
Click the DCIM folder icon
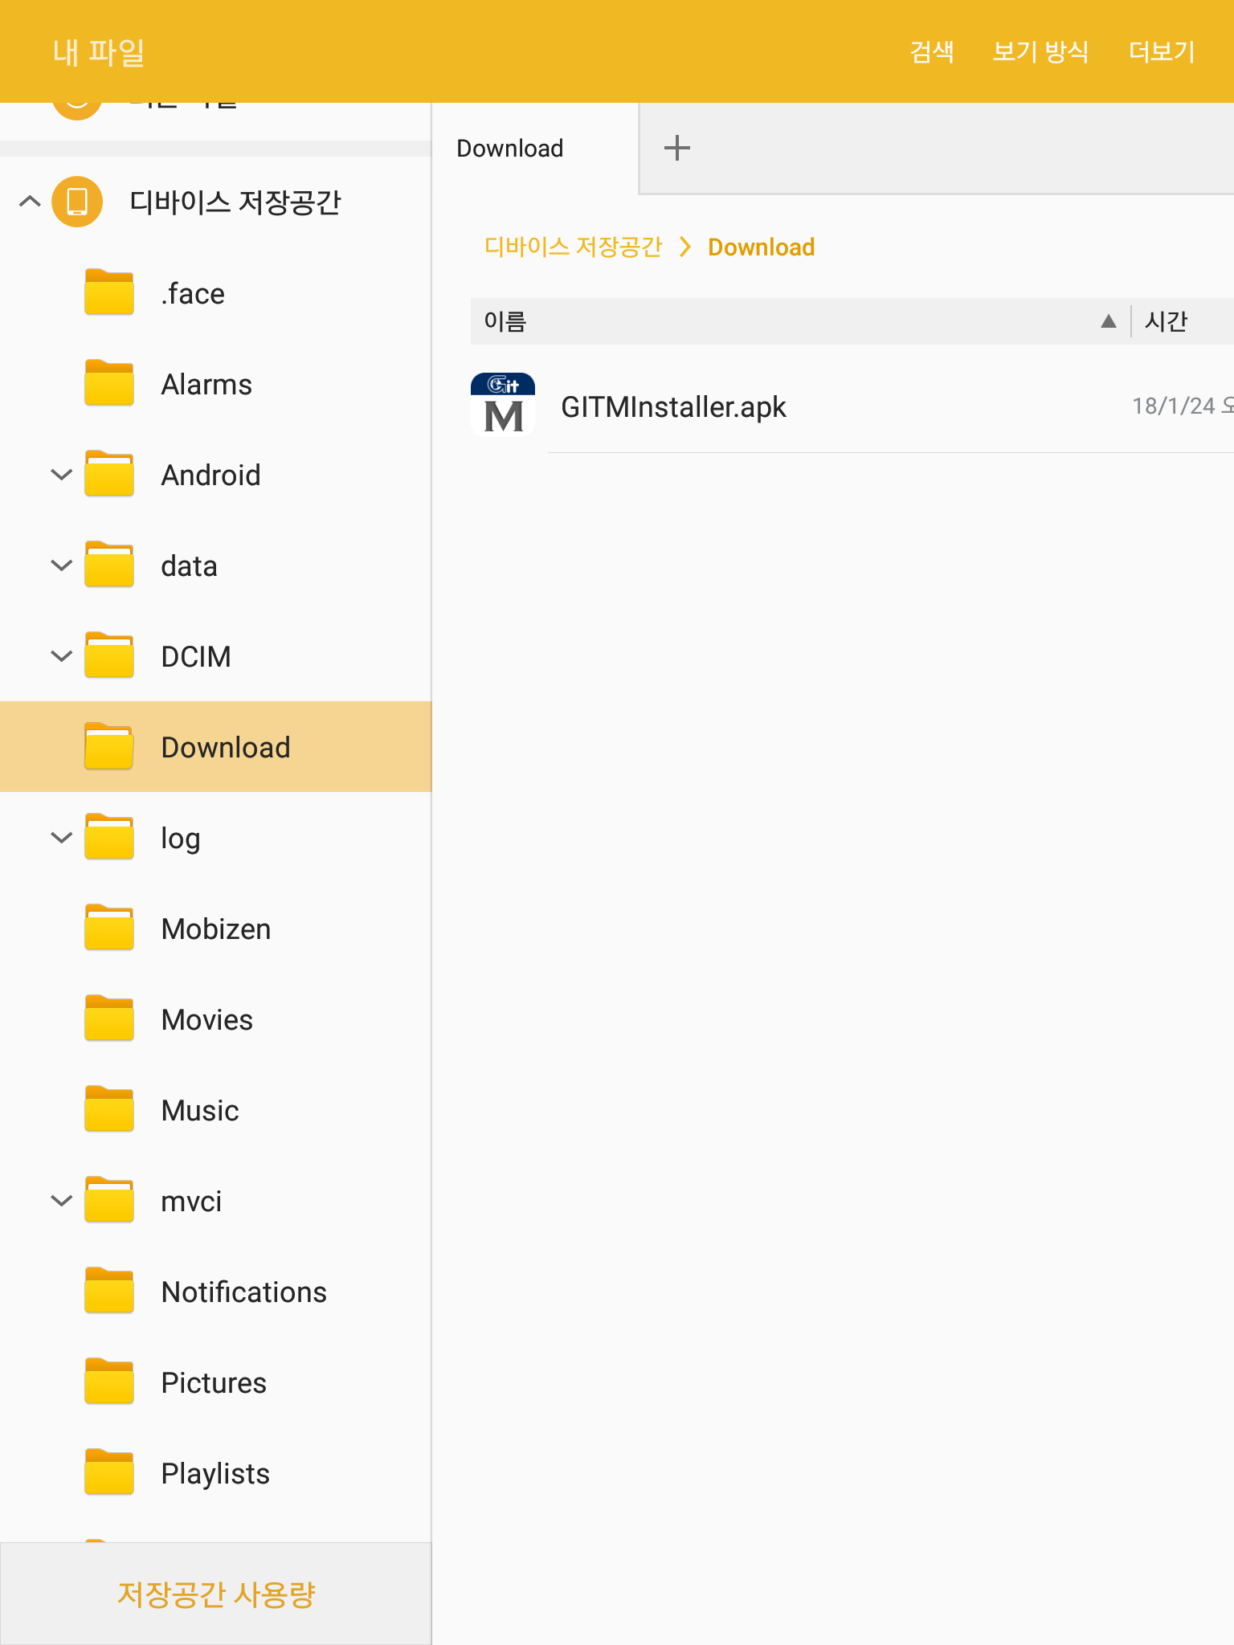(109, 655)
